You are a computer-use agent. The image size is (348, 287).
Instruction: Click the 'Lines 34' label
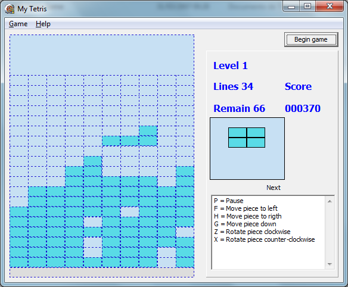click(x=233, y=86)
